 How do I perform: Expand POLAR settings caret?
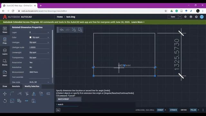(199, 110)
